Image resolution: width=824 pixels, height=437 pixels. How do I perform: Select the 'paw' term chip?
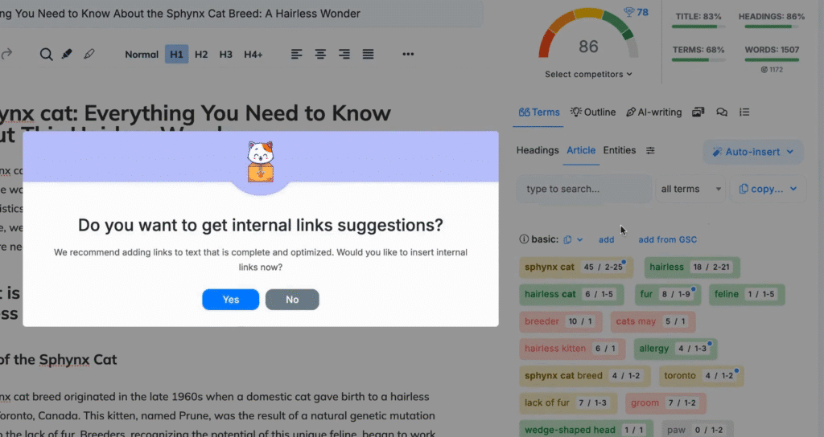(x=697, y=430)
